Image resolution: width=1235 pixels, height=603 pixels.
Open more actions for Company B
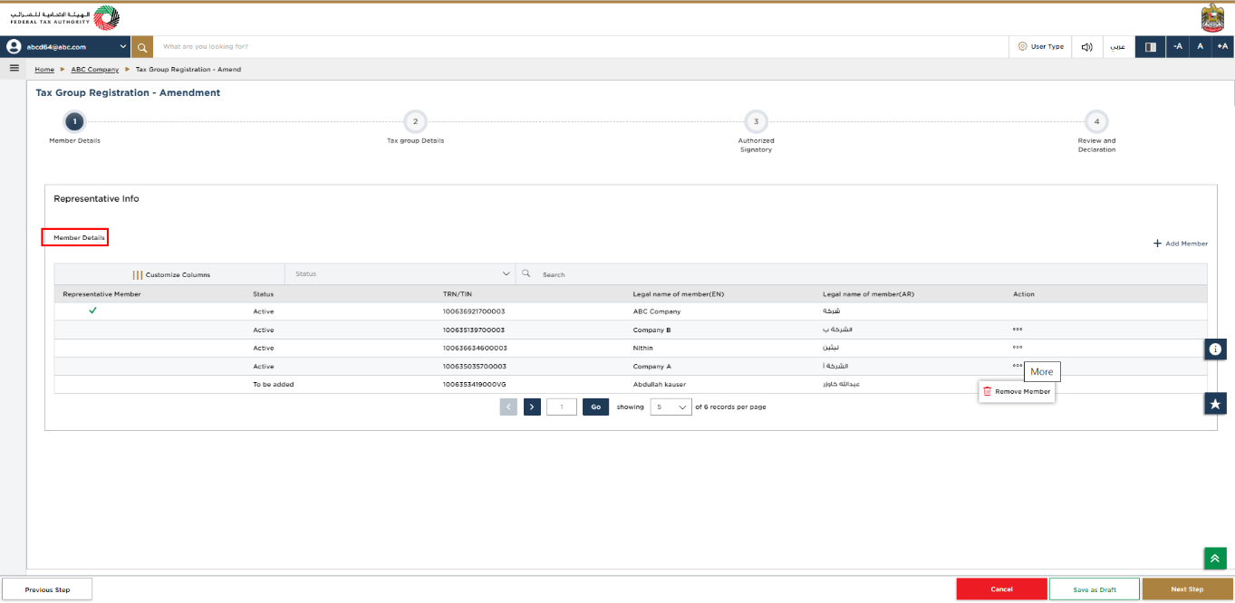[1018, 330]
